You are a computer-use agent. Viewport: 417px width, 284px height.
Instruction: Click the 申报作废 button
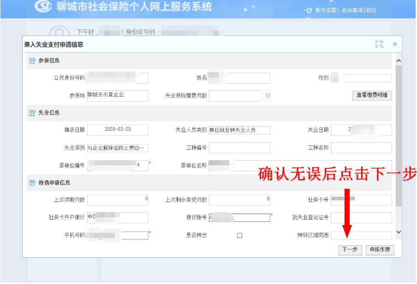pyautogui.click(x=380, y=250)
